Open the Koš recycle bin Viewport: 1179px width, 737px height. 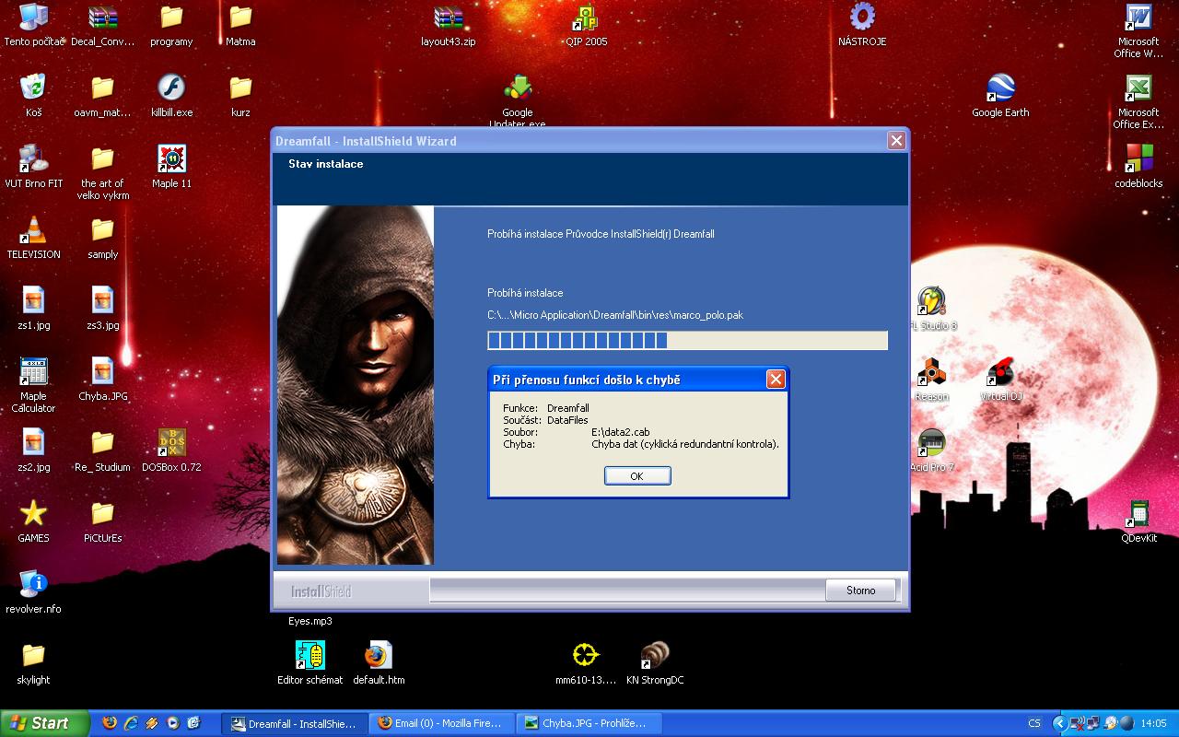[x=33, y=89]
